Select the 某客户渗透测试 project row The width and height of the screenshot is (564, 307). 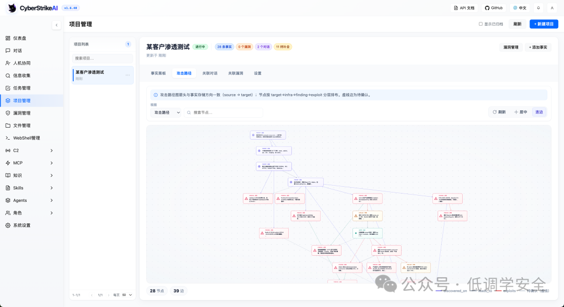(103, 75)
